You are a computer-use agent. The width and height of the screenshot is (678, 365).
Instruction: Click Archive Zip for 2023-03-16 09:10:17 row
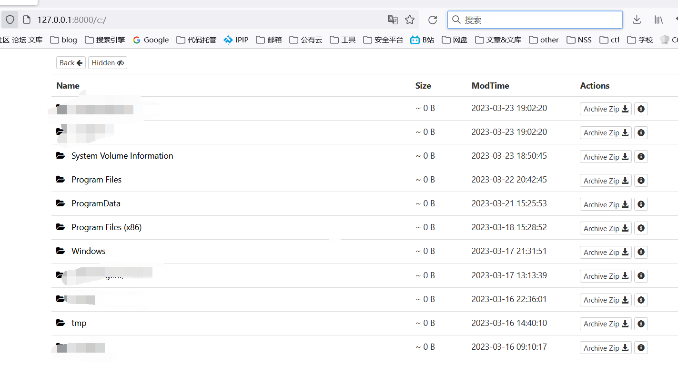[606, 348]
